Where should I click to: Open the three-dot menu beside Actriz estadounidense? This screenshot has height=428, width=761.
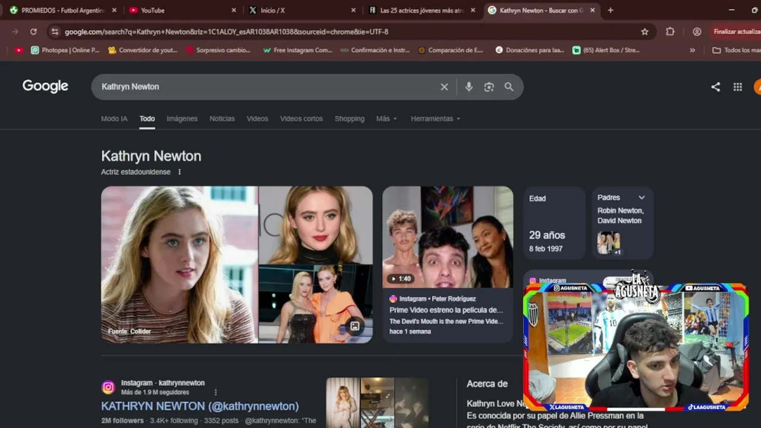coord(180,172)
